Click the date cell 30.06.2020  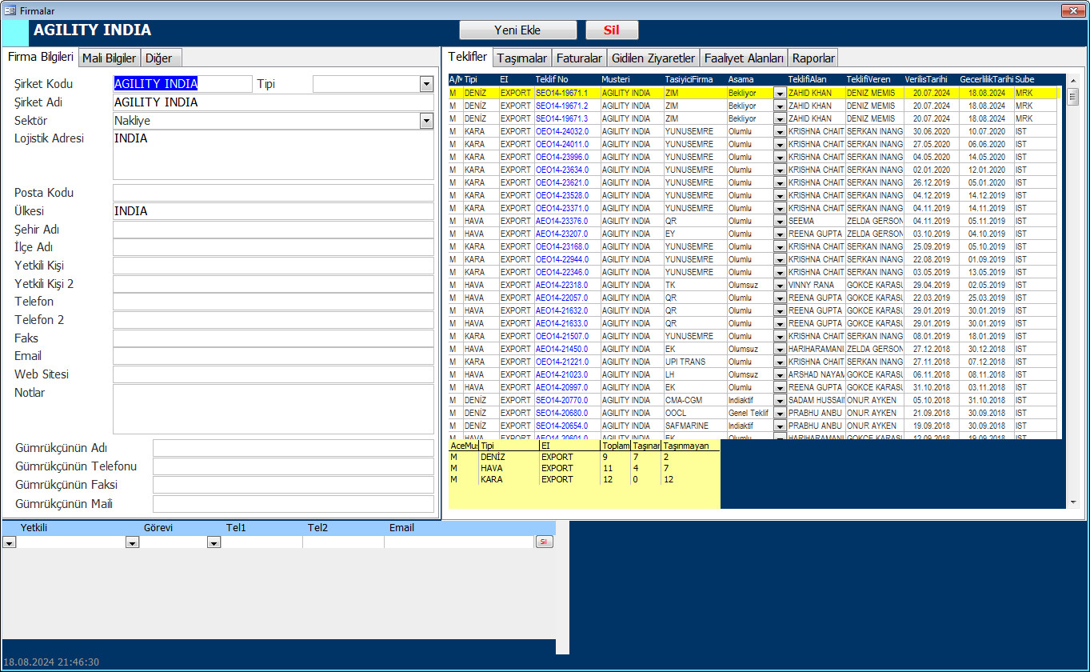pos(931,131)
